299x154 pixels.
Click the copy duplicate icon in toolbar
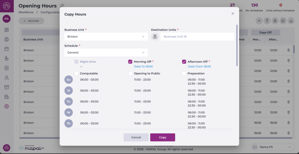coord(283,21)
